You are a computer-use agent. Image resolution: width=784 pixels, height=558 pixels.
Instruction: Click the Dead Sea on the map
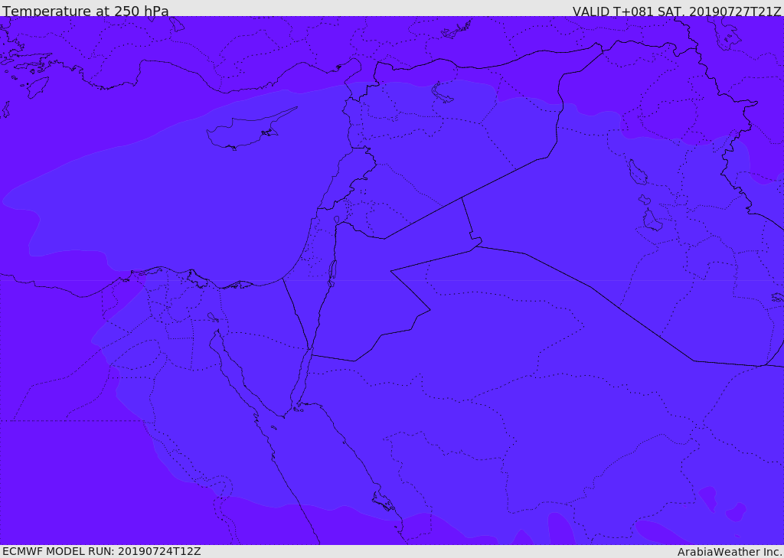[x=332, y=271]
